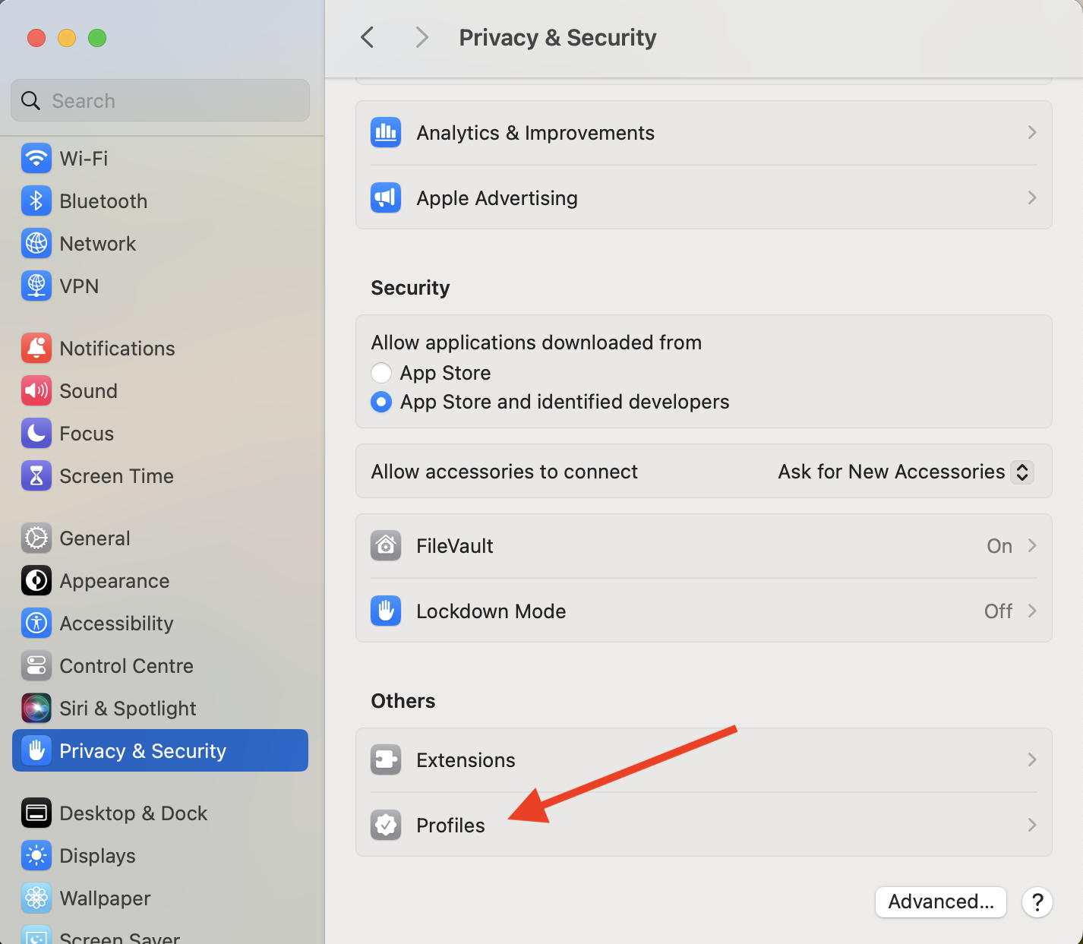Select App Store and identified developers
Image resolution: width=1083 pixels, height=944 pixels.
pos(381,402)
